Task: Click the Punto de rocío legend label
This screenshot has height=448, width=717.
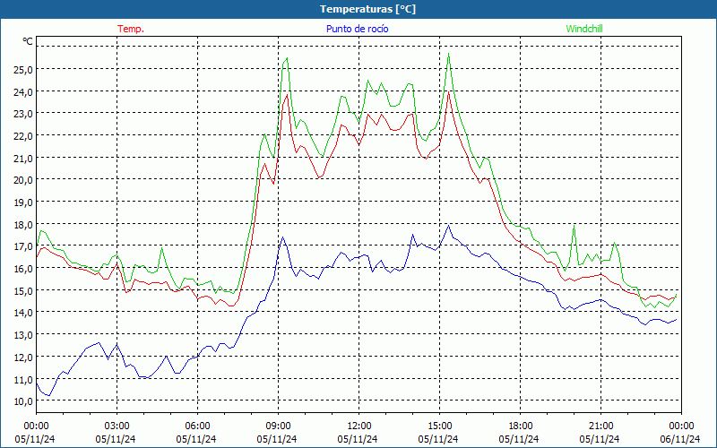Action: pyautogui.click(x=357, y=29)
